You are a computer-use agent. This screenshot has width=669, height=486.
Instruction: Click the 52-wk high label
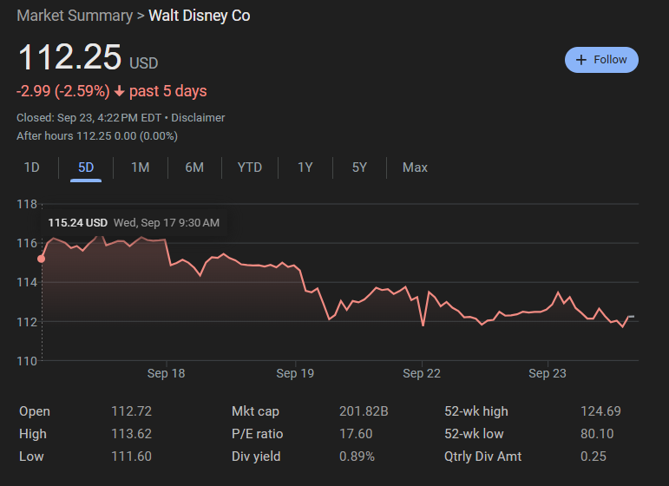tap(476, 411)
